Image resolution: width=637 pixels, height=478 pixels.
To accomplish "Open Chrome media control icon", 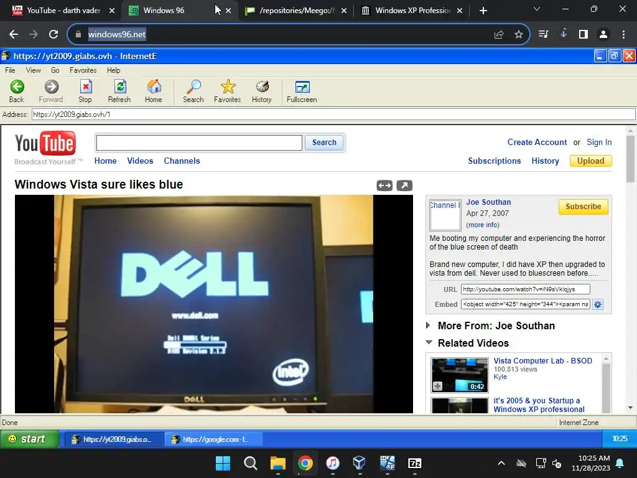I will coord(543,34).
